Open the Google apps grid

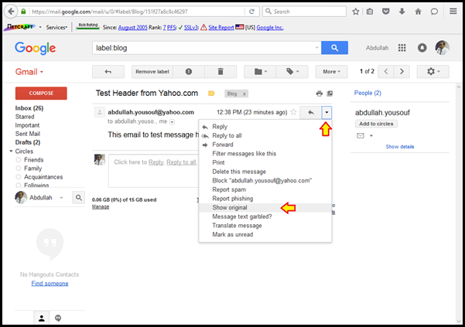(402, 48)
